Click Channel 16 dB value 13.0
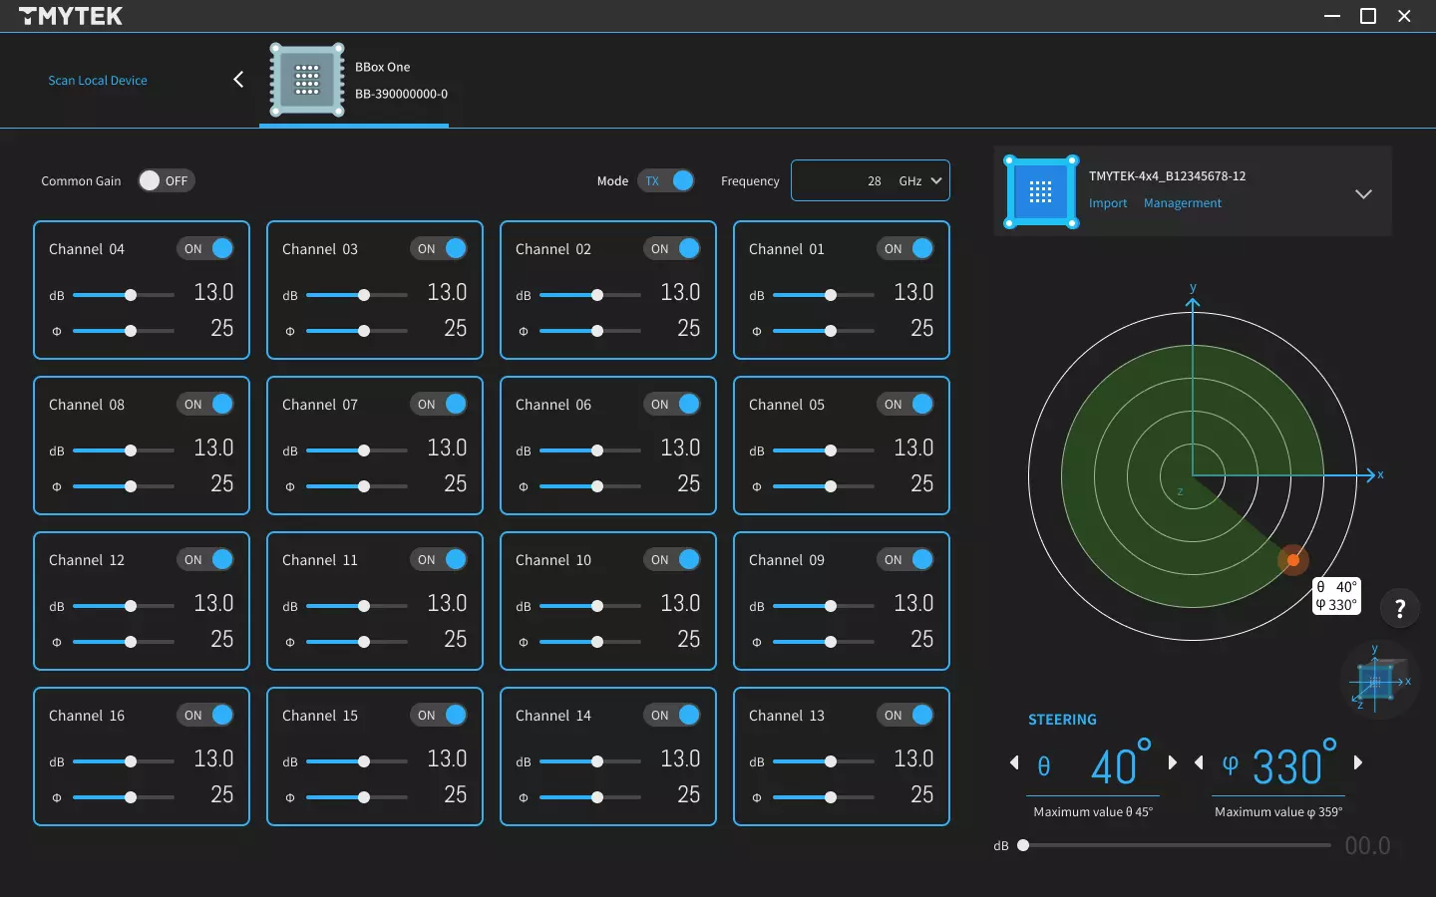Screen dimensions: 1436x897 [x=213, y=758]
